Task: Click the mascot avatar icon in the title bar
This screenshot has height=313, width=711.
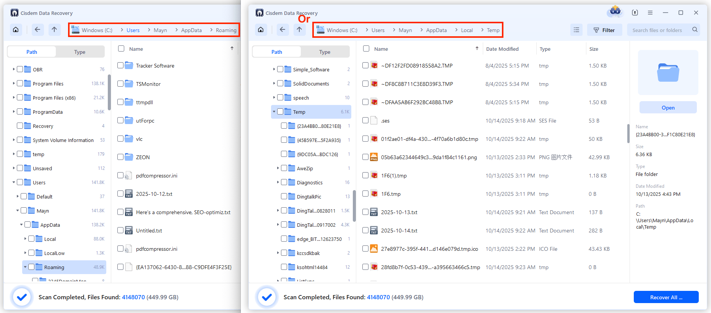Action: tap(615, 11)
